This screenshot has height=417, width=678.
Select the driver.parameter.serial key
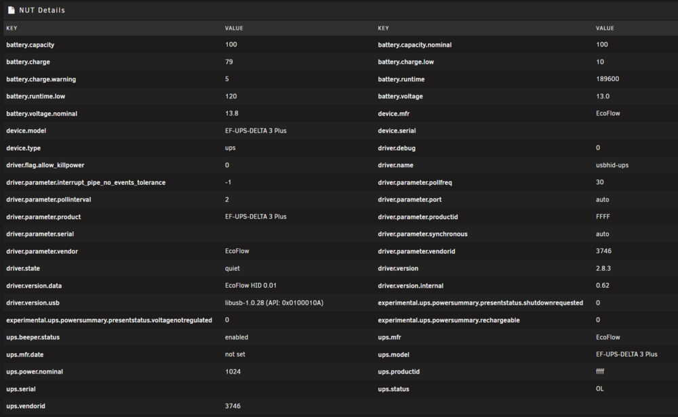point(40,234)
